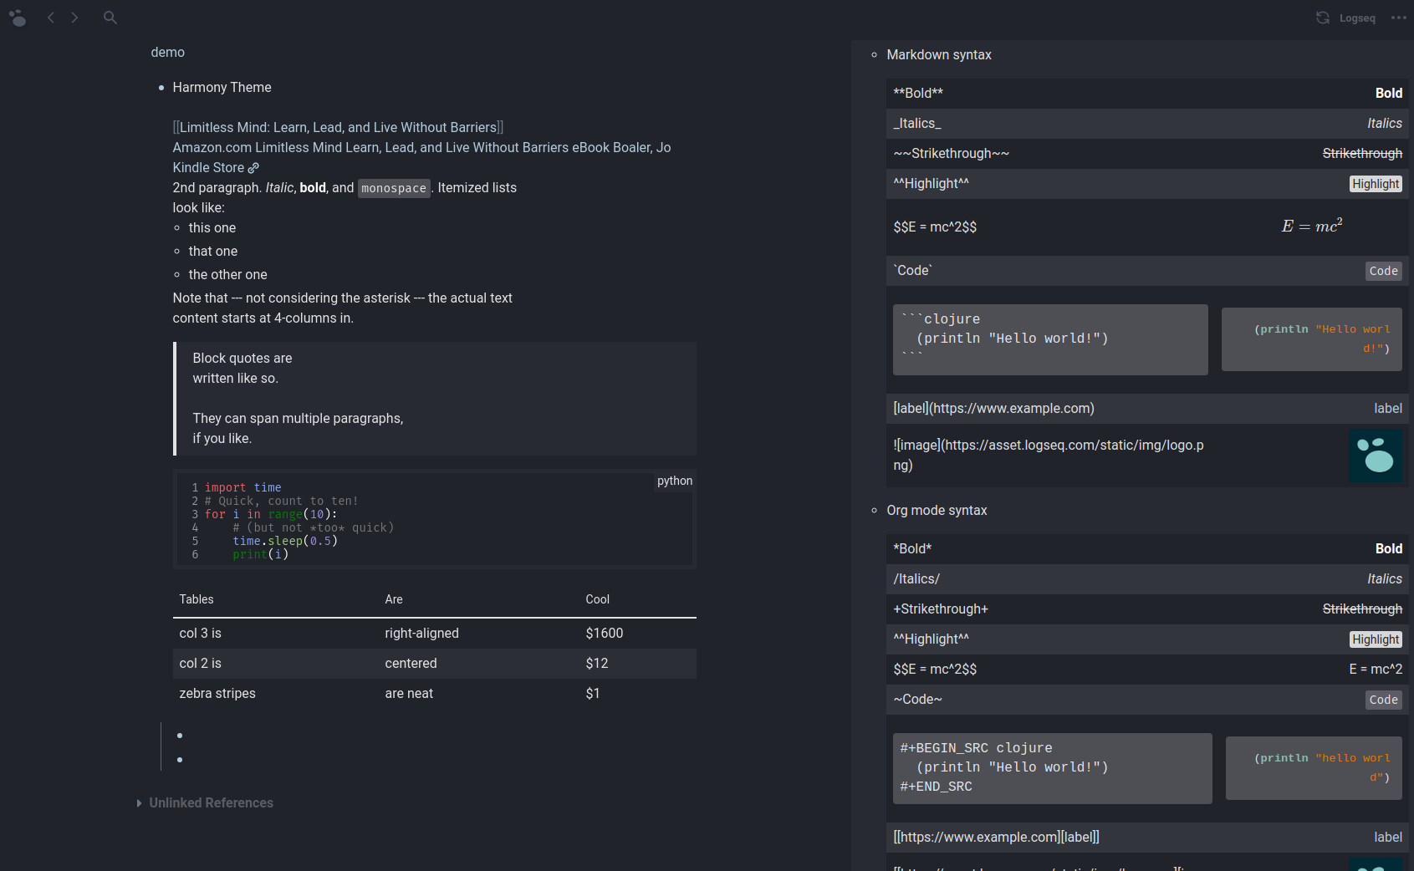Click the Logseq logo image thumbnail
Screen dimensions: 1414x871
pyautogui.click(x=1376, y=456)
